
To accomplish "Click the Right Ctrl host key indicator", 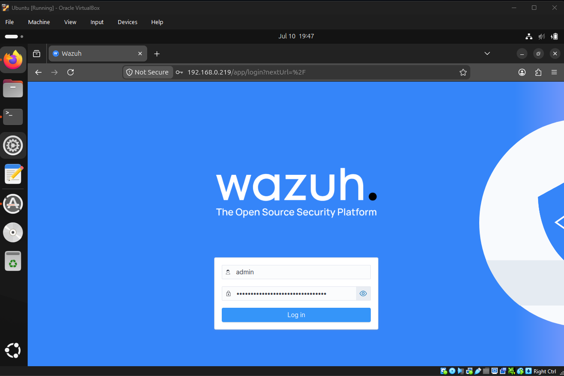I will pos(544,371).
